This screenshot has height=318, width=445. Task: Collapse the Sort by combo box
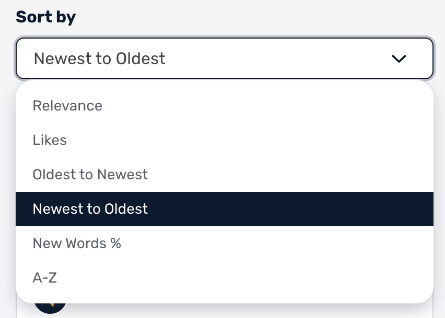tap(225, 58)
